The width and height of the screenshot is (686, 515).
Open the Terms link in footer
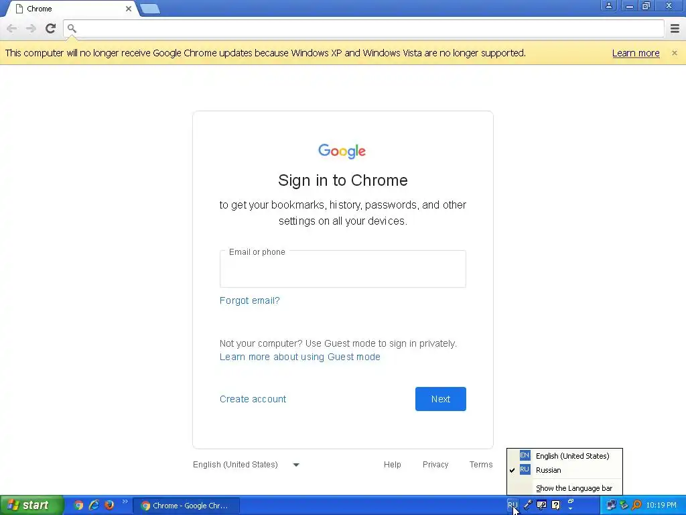(481, 465)
